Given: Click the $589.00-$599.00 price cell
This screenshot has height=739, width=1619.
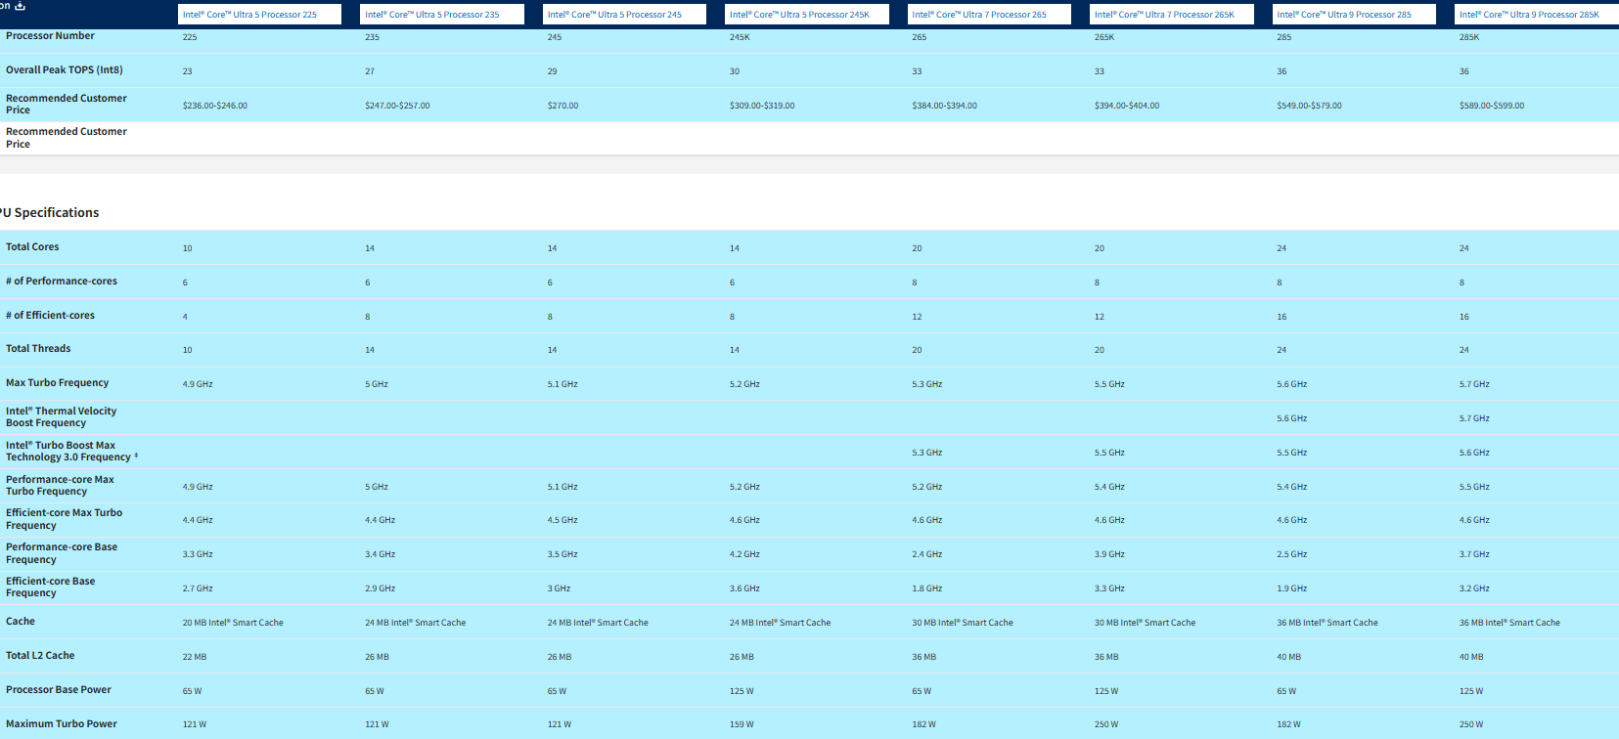Looking at the screenshot, I should pos(1492,106).
